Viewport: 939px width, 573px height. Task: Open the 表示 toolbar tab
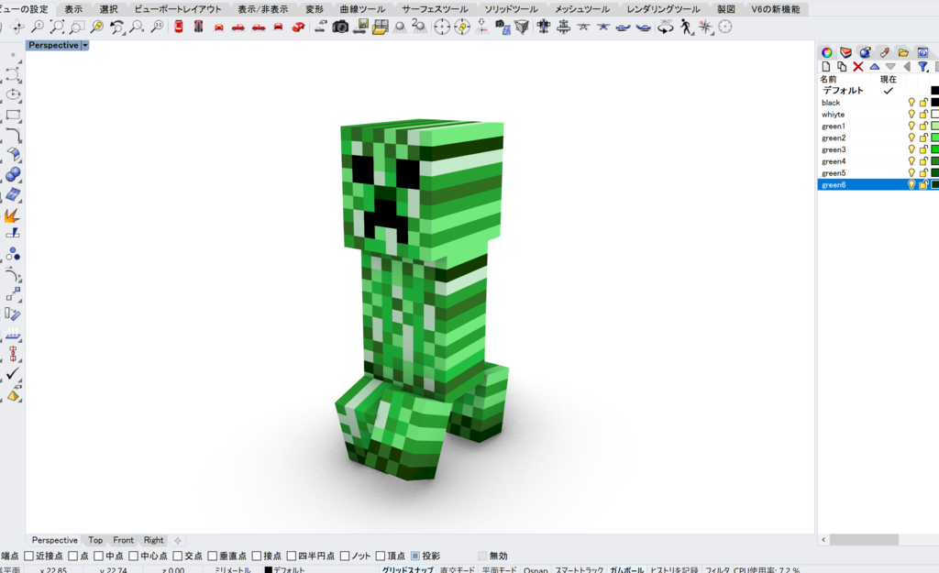(73, 9)
